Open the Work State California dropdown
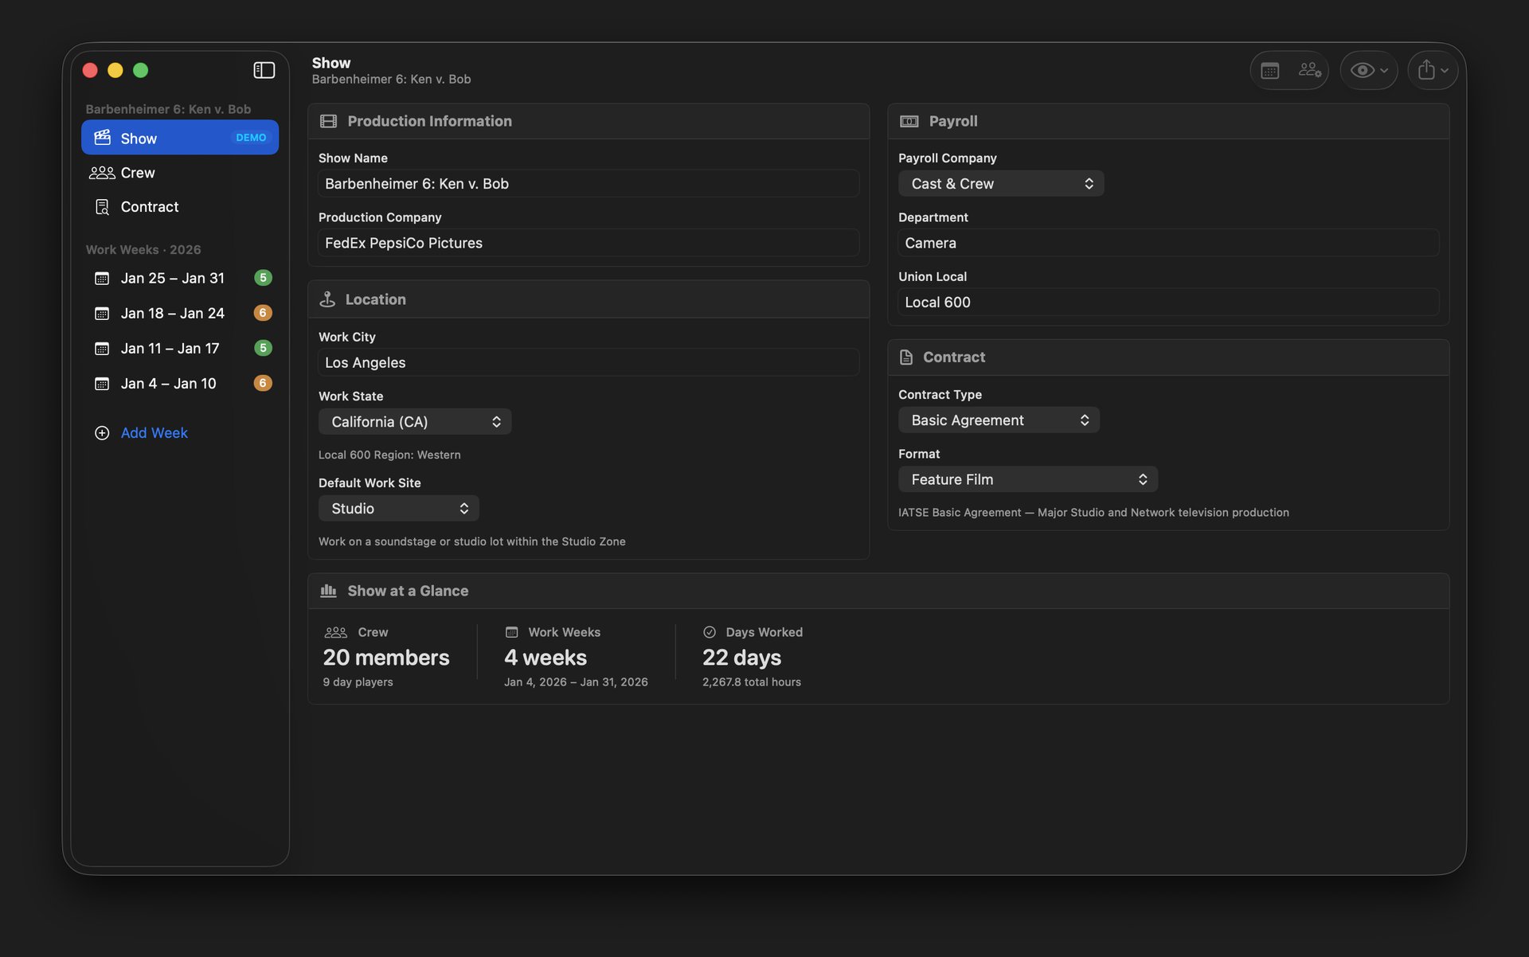Screen dimensions: 1529x957 click(x=415, y=421)
